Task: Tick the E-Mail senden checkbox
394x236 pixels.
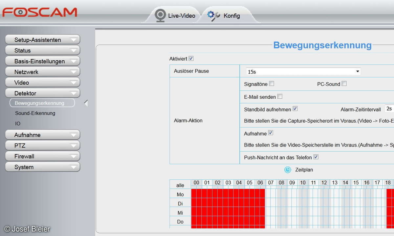Action: click(280, 96)
